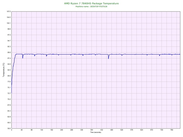183x137 pixels.
Task: Click the 80.0 y-axis value
Action: tap(9, 76)
